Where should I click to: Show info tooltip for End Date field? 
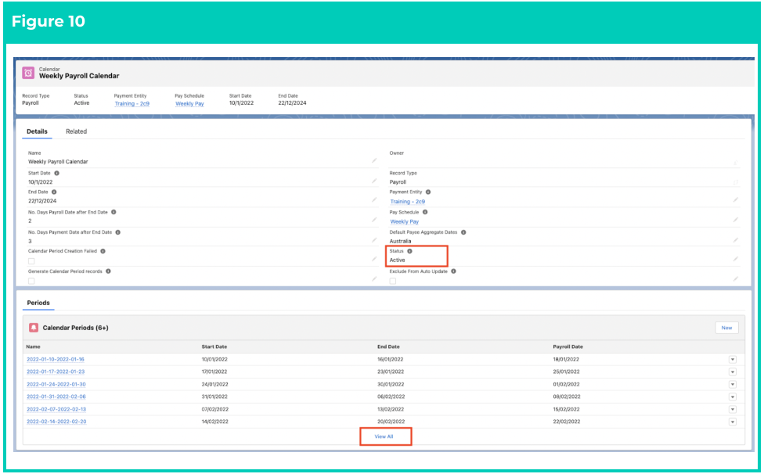pyautogui.click(x=54, y=192)
